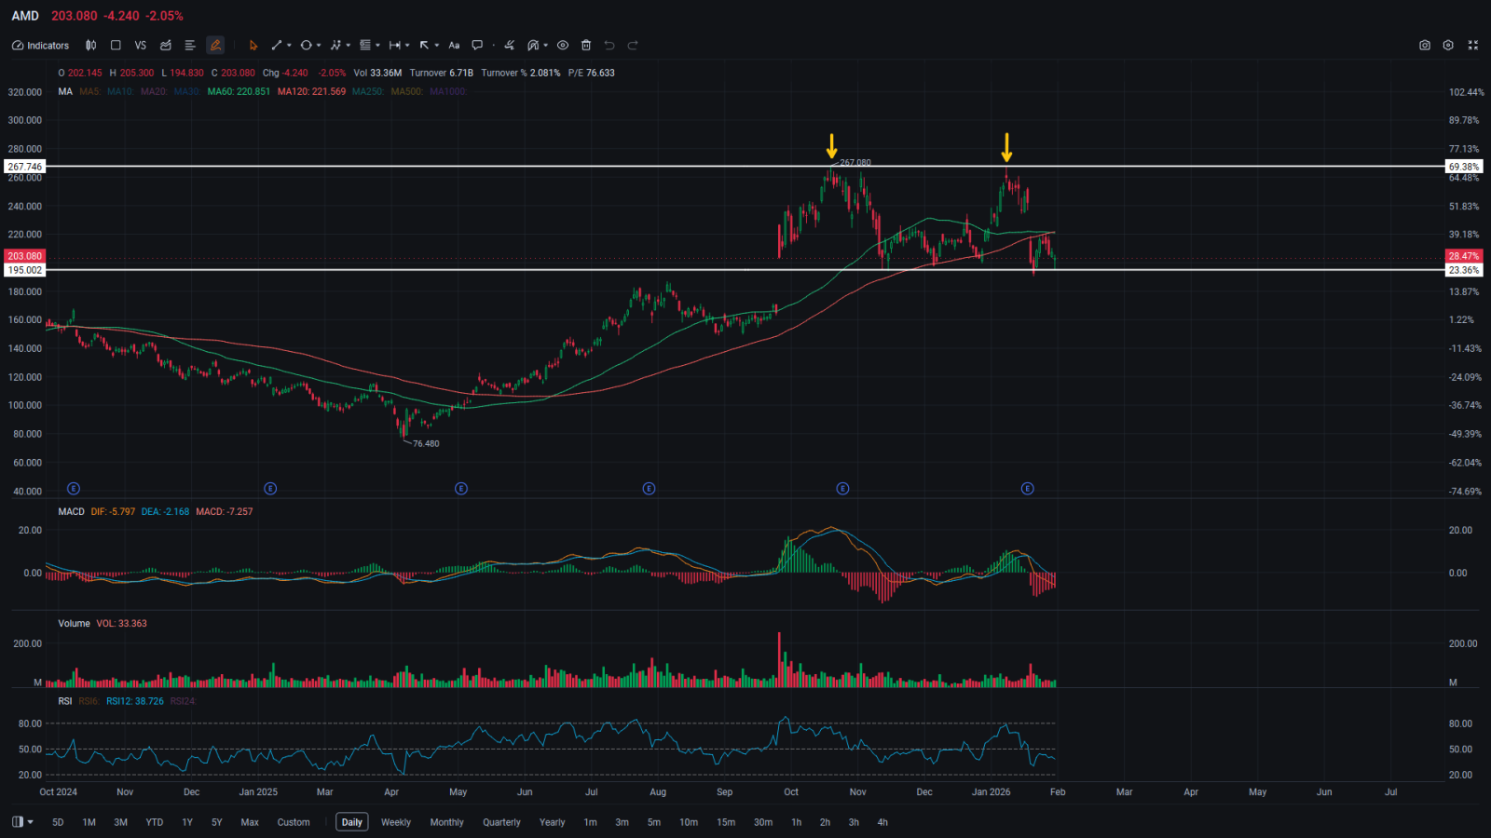Select the circle shape drawing tool

click(x=306, y=45)
